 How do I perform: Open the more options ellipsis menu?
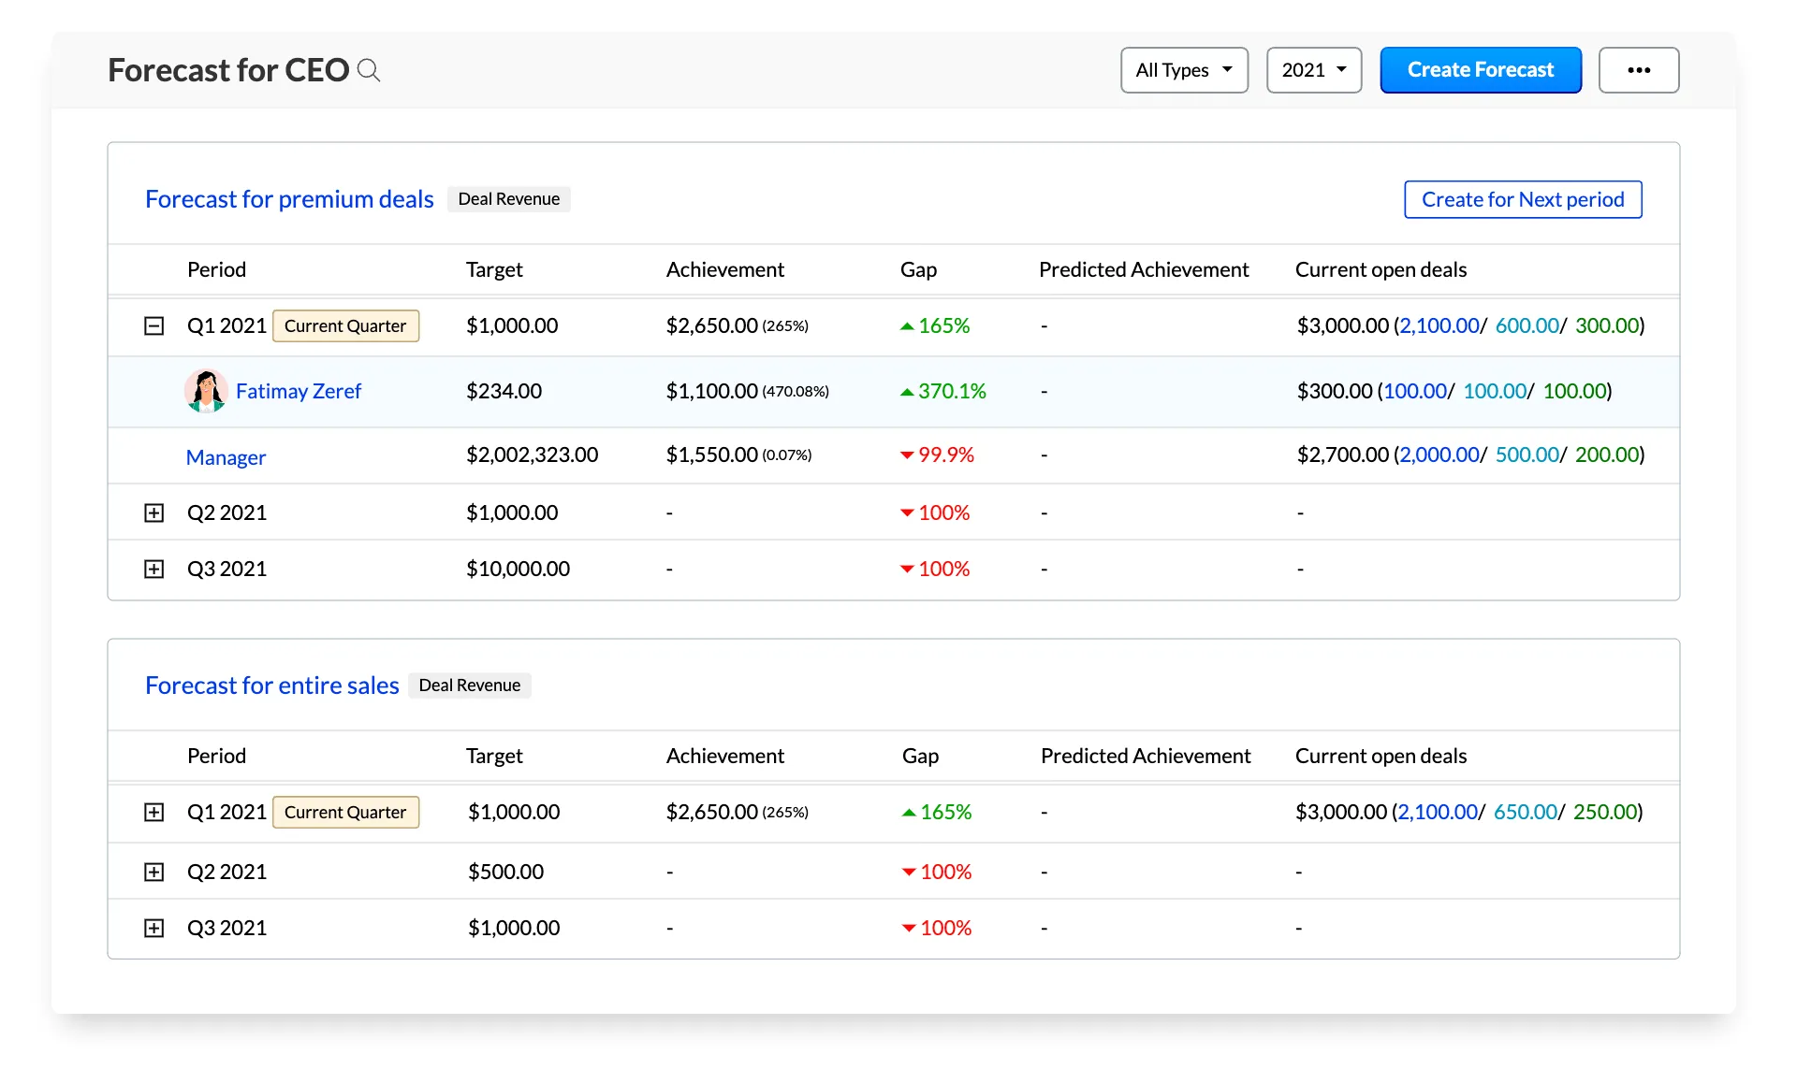pyautogui.click(x=1639, y=69)
